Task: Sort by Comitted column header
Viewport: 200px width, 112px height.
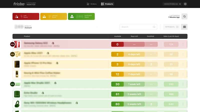Action: click(150, 36)
